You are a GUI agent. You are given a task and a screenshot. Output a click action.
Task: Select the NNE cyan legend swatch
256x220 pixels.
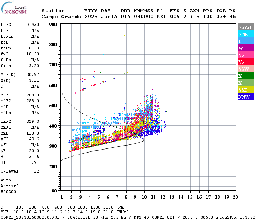point(246,34)
